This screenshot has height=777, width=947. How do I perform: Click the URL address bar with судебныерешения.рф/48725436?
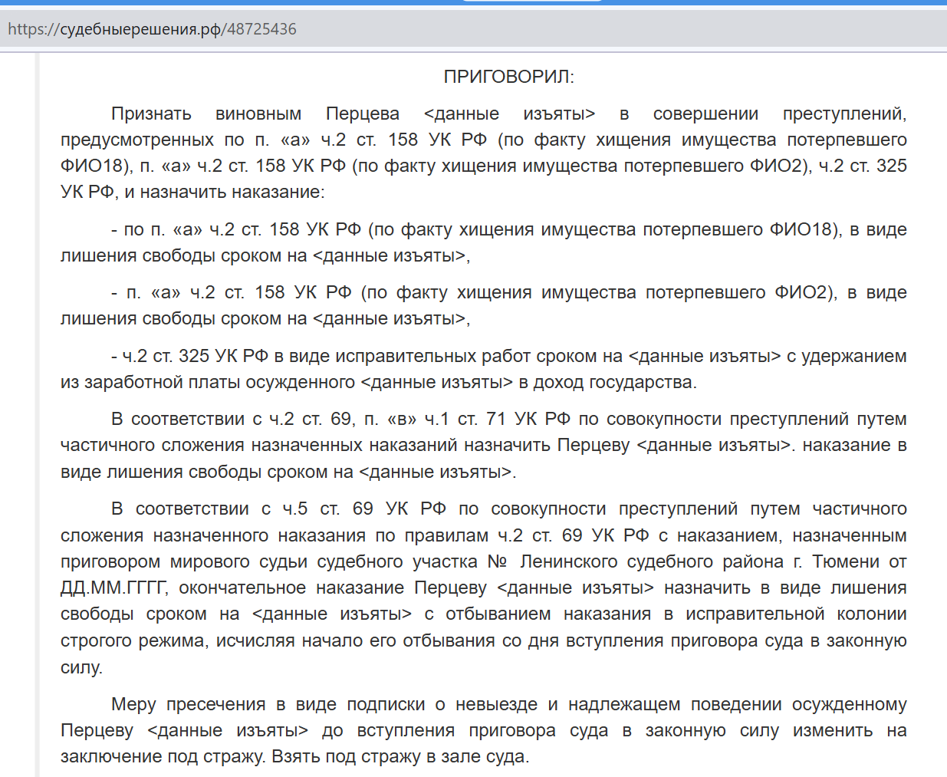click(x=473, y=29)
